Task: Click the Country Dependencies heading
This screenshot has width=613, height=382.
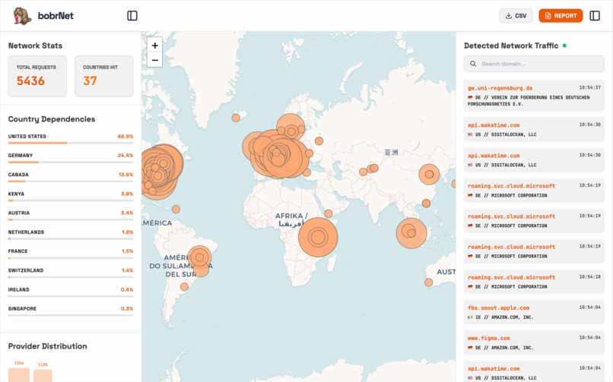Action: coord(52,119)
